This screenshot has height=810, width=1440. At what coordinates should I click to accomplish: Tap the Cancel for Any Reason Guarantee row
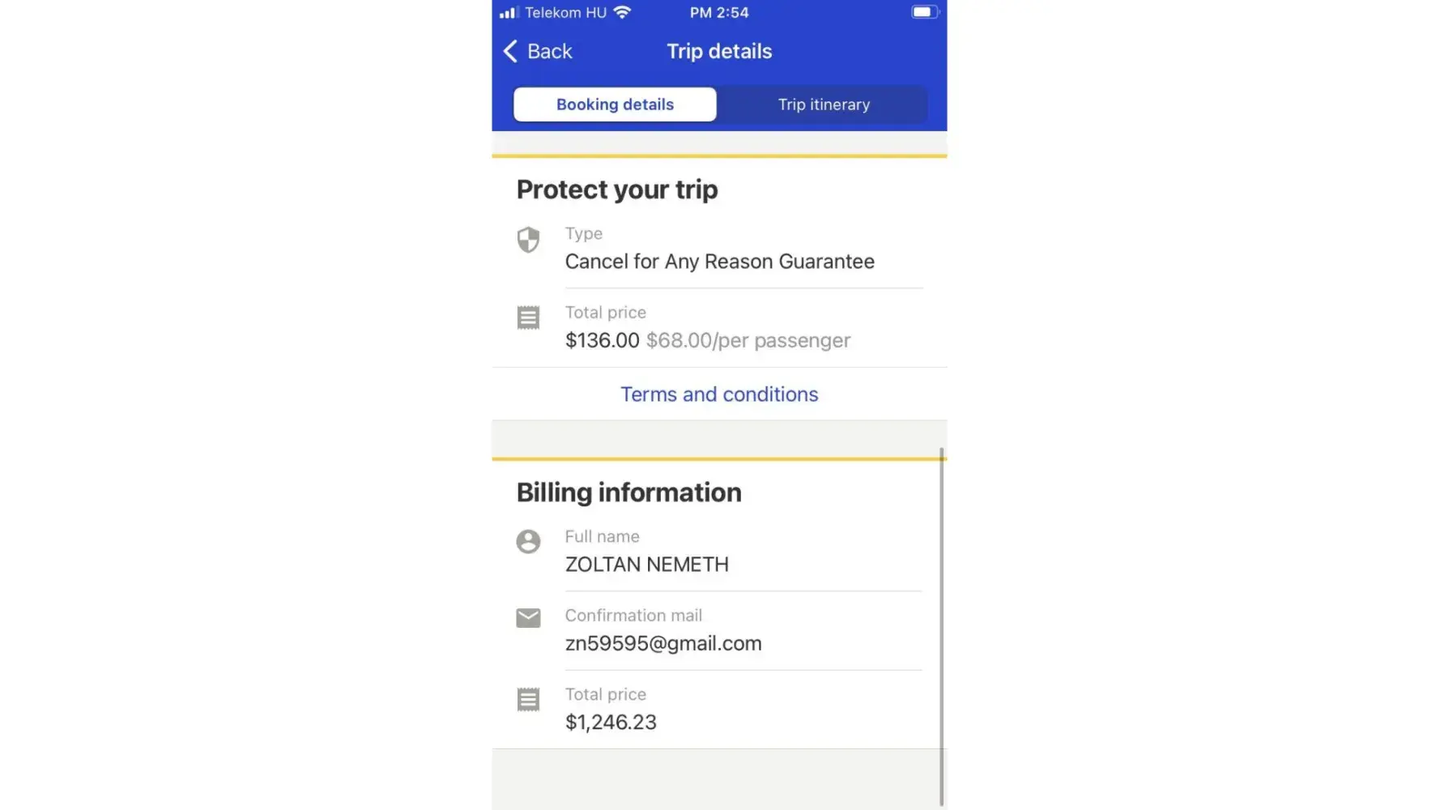[719, 262]
